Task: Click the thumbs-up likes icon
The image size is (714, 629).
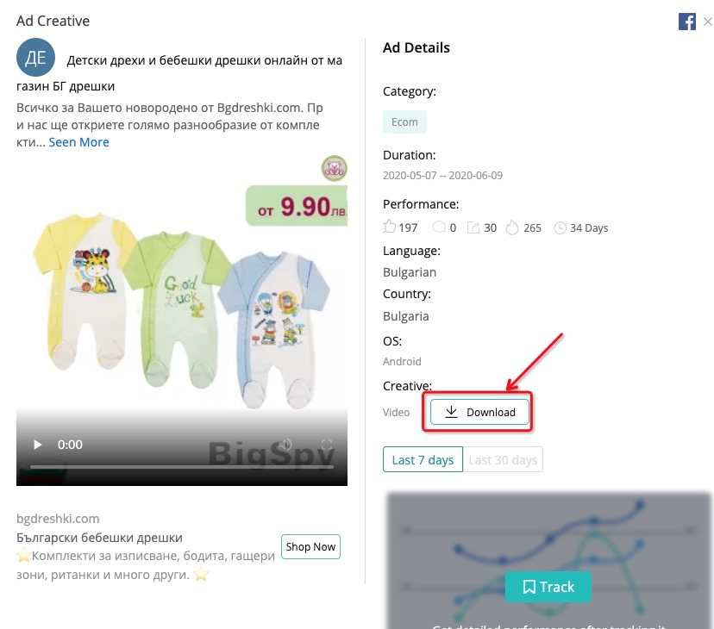Action: (389, 227)
